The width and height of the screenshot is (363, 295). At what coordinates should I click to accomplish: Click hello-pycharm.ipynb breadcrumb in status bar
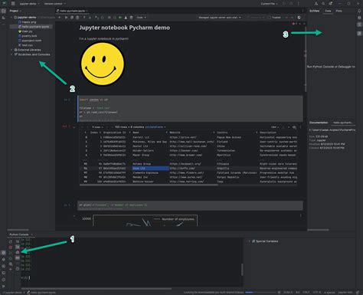(x=41, y=293)
